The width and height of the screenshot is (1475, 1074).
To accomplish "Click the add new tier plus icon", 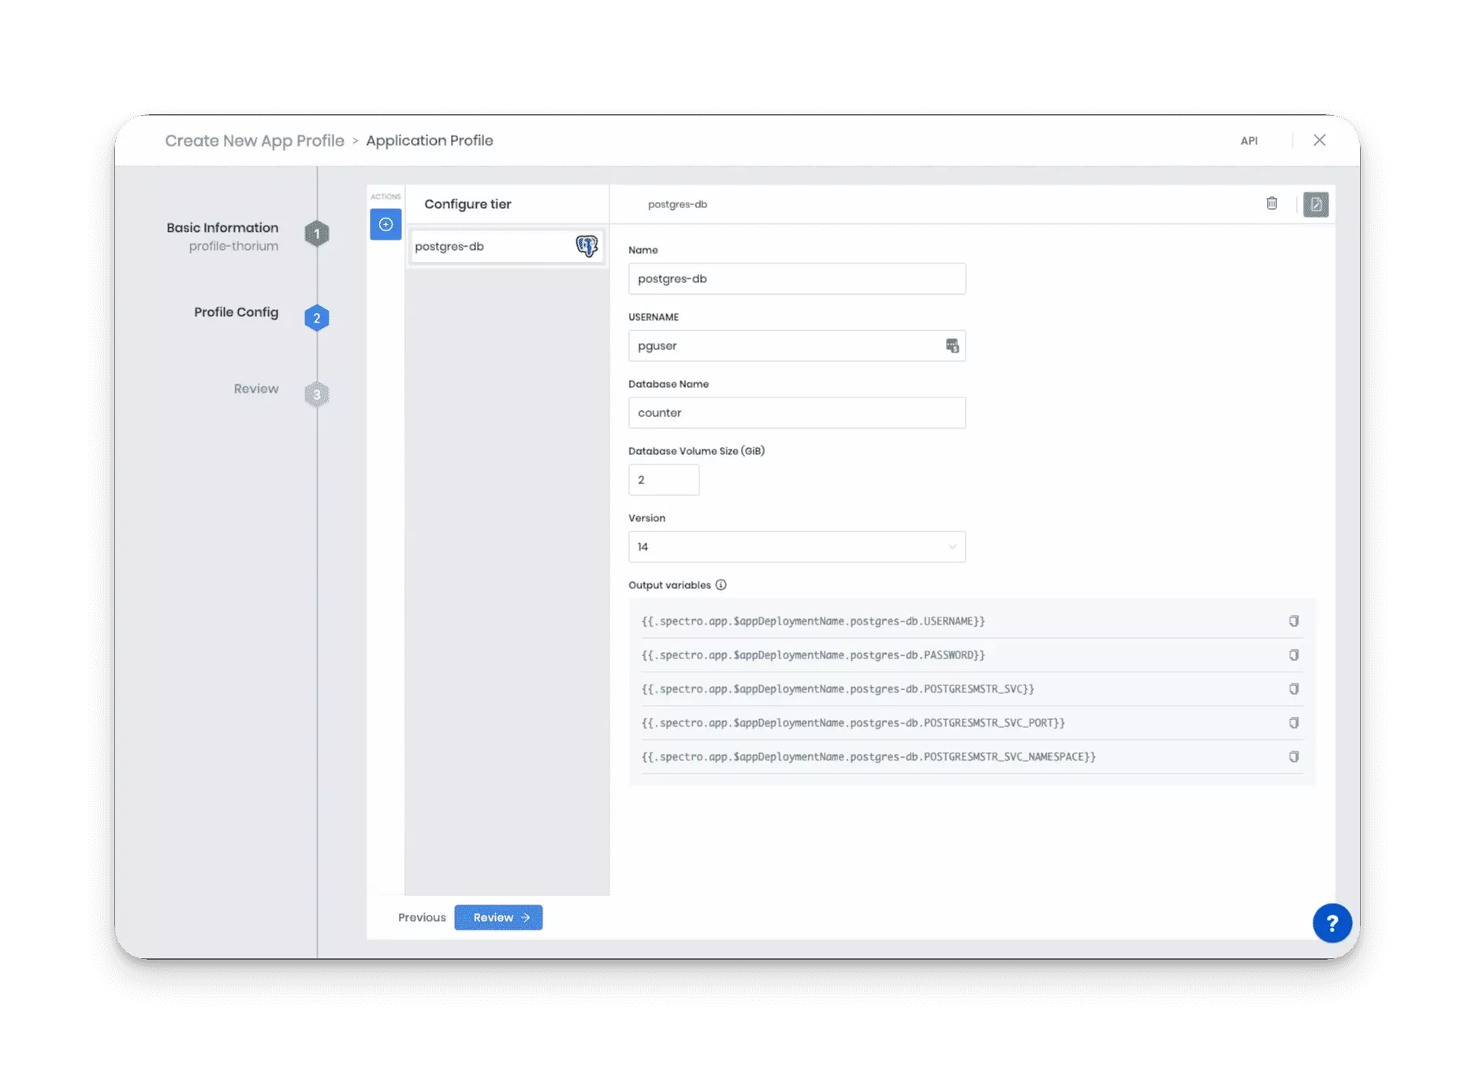I will pos(386,224).
